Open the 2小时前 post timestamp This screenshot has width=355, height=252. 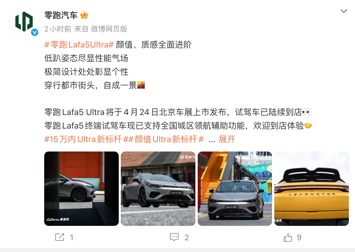pos(58,29)
